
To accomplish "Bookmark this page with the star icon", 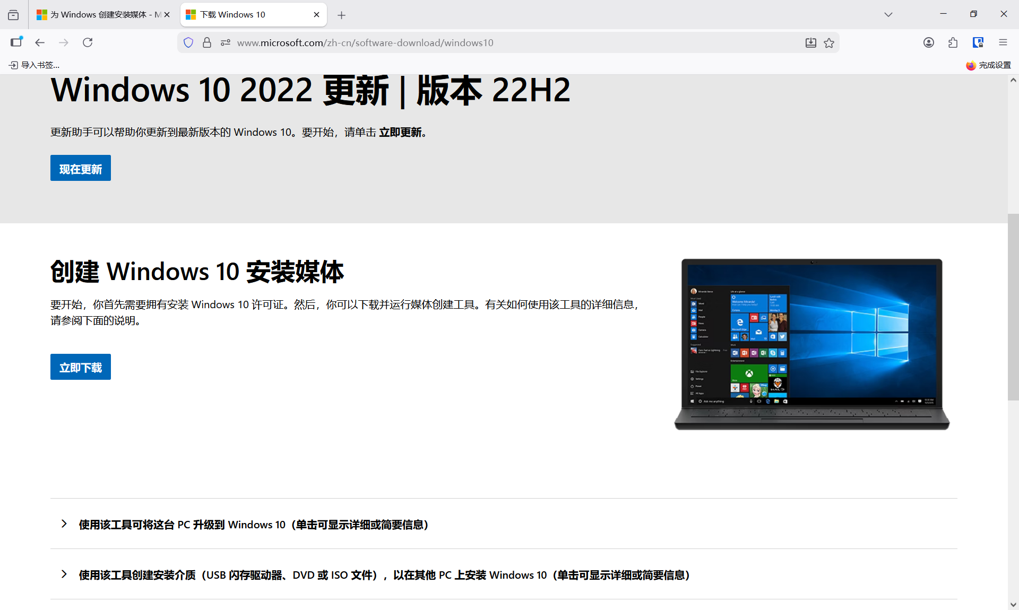I will (x=829, y=42).
